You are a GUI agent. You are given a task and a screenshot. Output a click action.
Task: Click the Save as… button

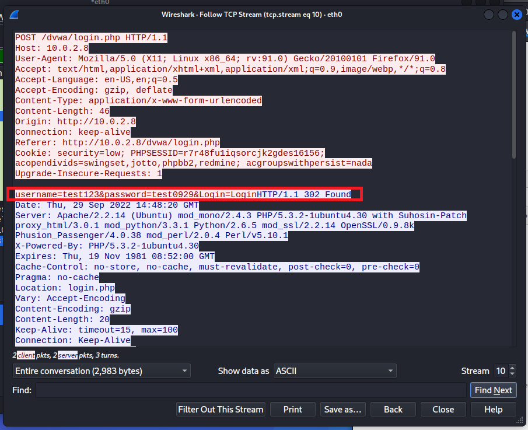click(342, 410)
